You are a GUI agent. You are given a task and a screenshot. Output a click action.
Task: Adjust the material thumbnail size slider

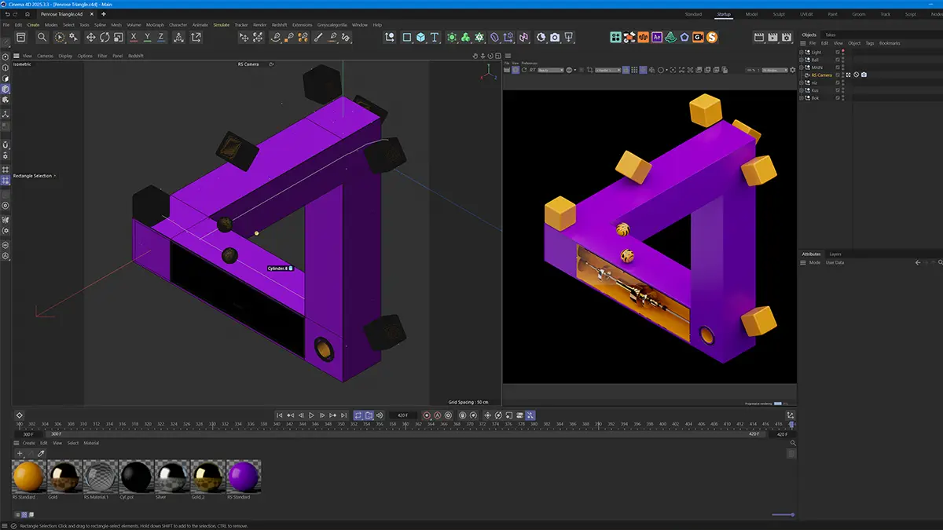point(783,515)
